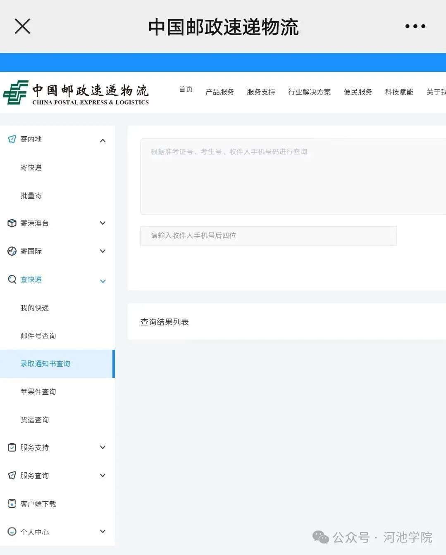This screenshot has width=446, height=555.
Task: Click the China Postal Express logo
Action: 76,92
